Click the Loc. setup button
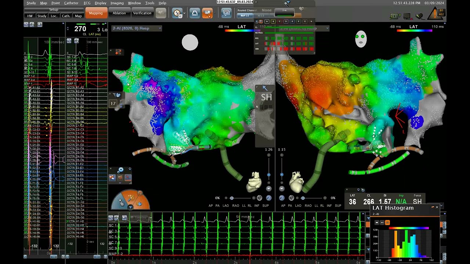Image resolution: width=470 pixels, height=264 pixels. tap(54, 16)
